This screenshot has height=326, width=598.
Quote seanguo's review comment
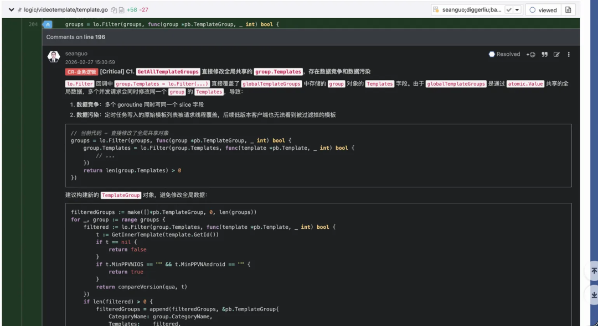[545, 54]
